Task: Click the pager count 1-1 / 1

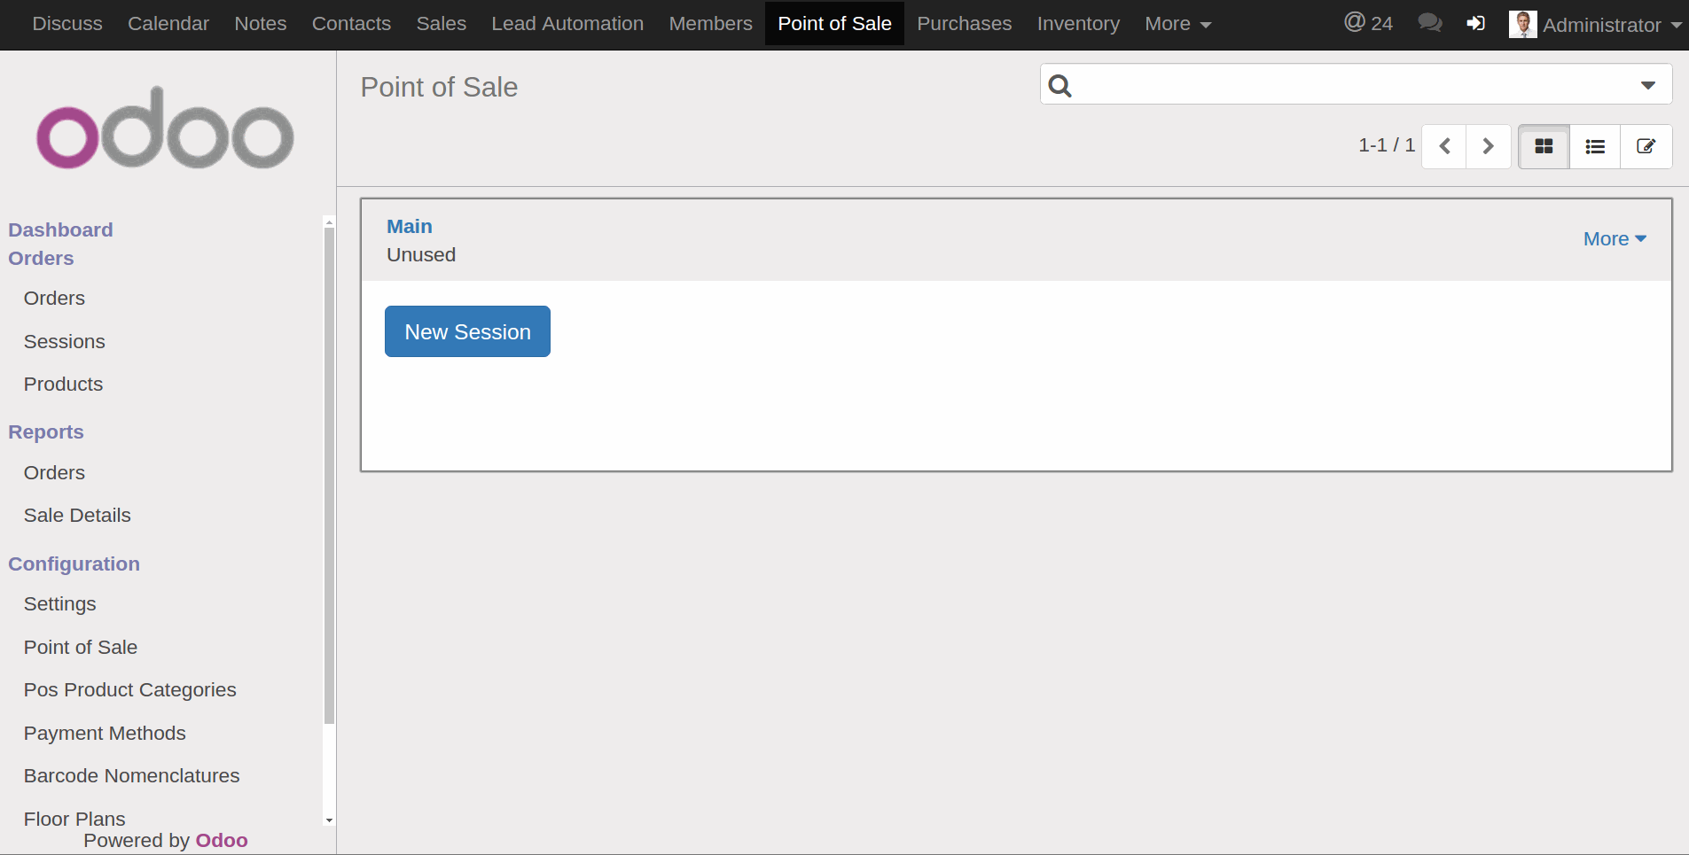Action: (1387, 145)
